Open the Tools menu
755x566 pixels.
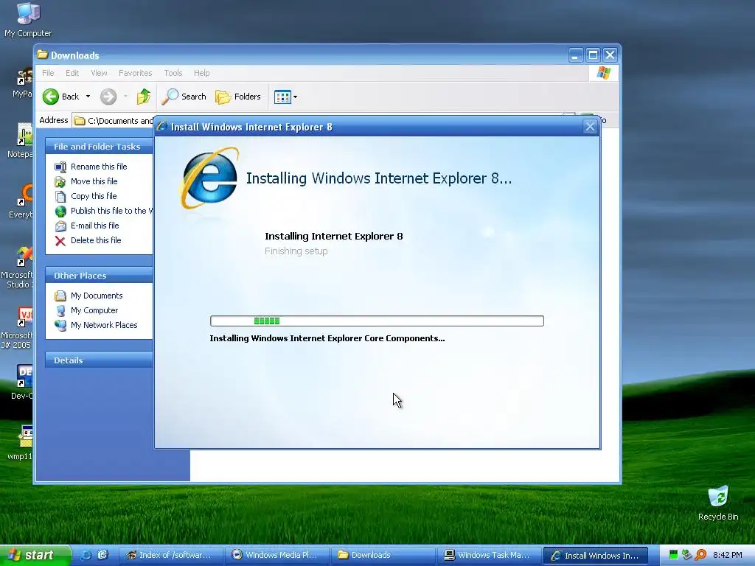point(173,73)
